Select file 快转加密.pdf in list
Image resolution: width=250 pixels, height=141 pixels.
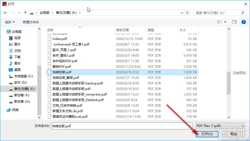[122, 72]
